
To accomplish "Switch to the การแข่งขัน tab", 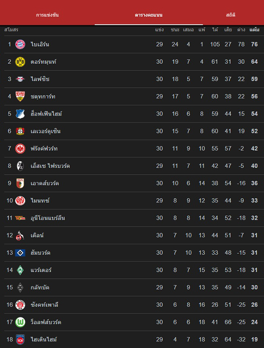I will click(47, 15).
